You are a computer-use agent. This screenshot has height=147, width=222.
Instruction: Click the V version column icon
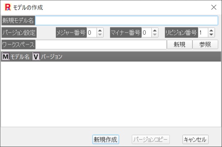[36, 57]
